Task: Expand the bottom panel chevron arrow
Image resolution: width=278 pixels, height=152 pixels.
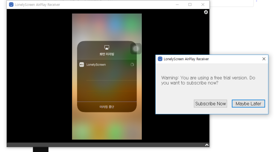Action: tap(207, 145)
